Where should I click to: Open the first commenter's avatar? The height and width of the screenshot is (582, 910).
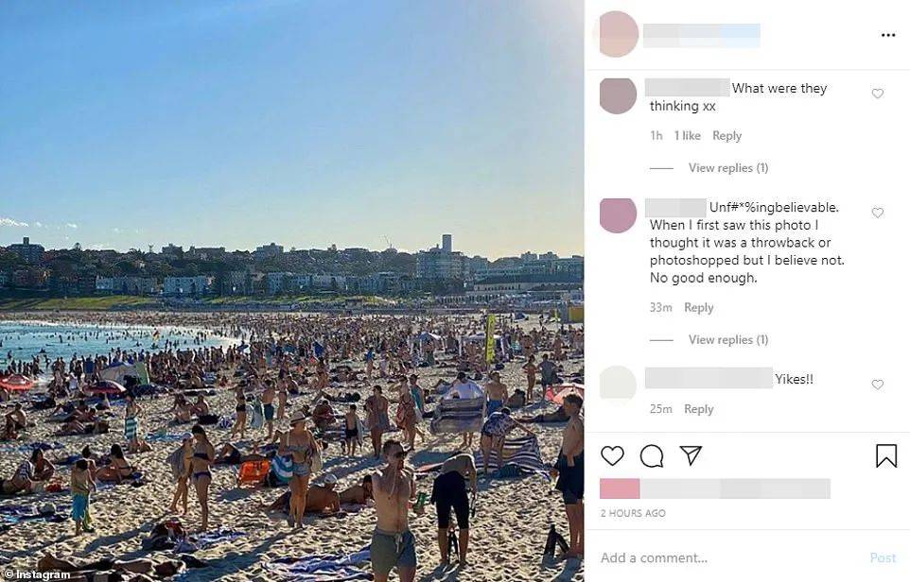[618, 96]
